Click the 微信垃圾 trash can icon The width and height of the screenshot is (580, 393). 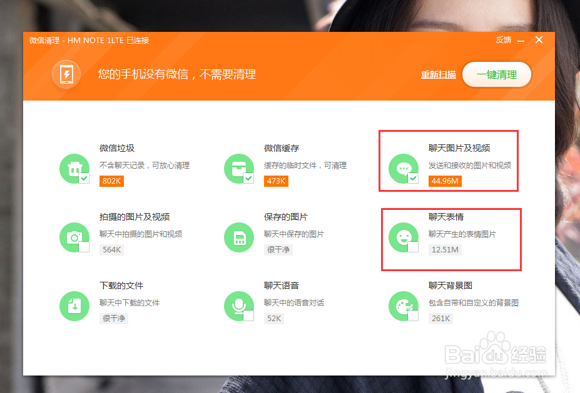pyautogui.click(x=74, y=169)
